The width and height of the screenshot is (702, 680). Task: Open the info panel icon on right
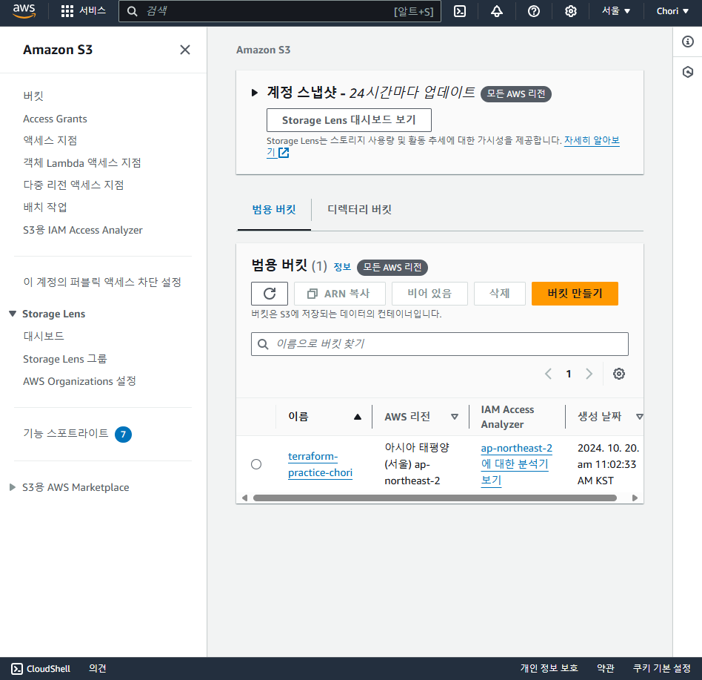pos(688,42)
